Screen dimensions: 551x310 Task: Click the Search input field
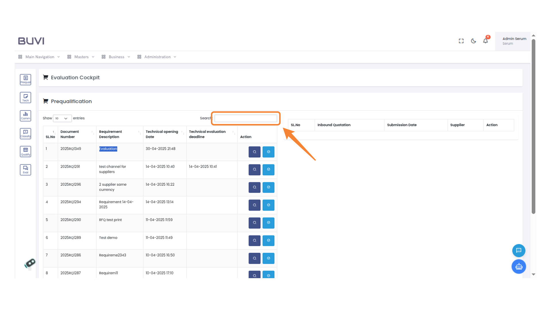click(x=246, y=118)
